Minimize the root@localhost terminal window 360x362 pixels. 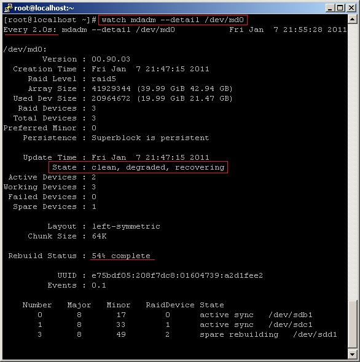pyautogui.click(x=330, y=8)
